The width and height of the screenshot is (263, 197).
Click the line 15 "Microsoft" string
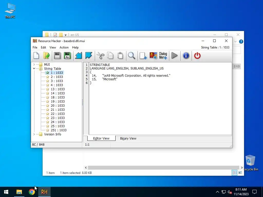coord(110,79)
